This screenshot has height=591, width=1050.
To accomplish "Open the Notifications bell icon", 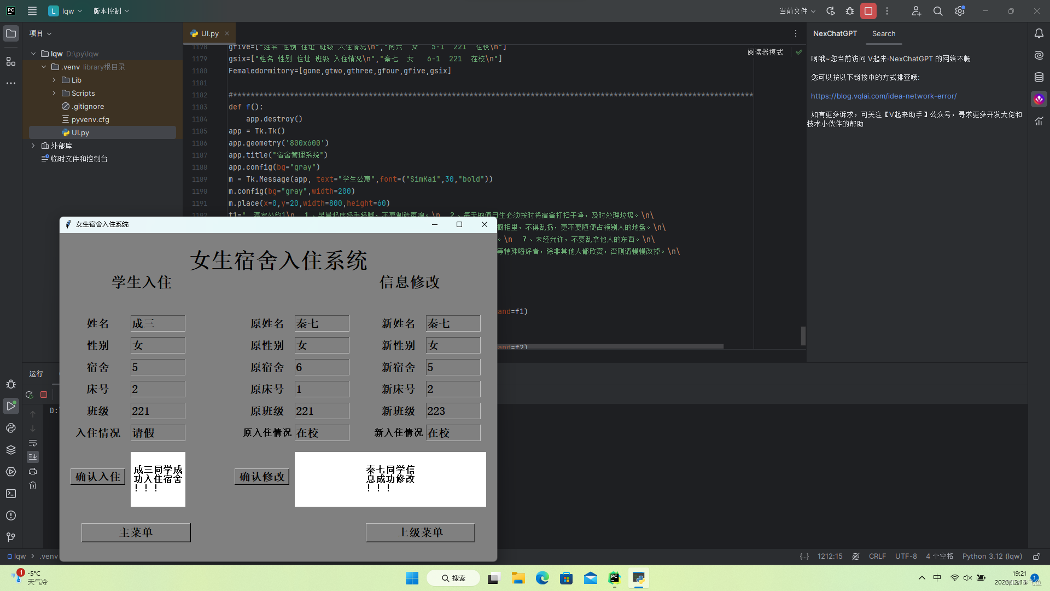I will coord(1039,34).
